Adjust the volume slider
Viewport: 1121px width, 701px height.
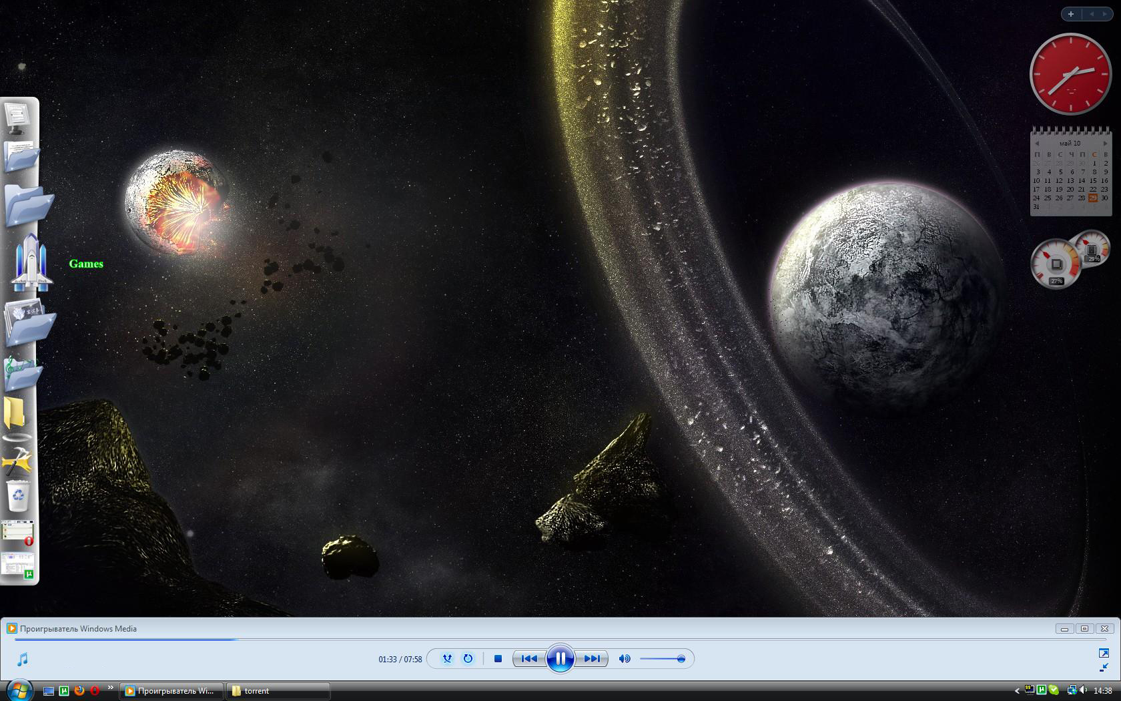tap(662, 659)
